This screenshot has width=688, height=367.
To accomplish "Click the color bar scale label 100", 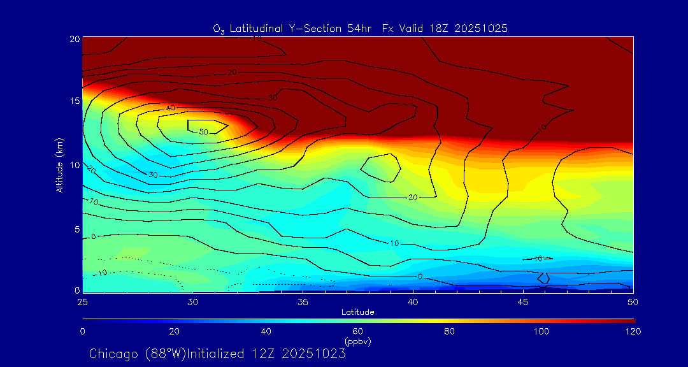I will click(x=541, y=331).
